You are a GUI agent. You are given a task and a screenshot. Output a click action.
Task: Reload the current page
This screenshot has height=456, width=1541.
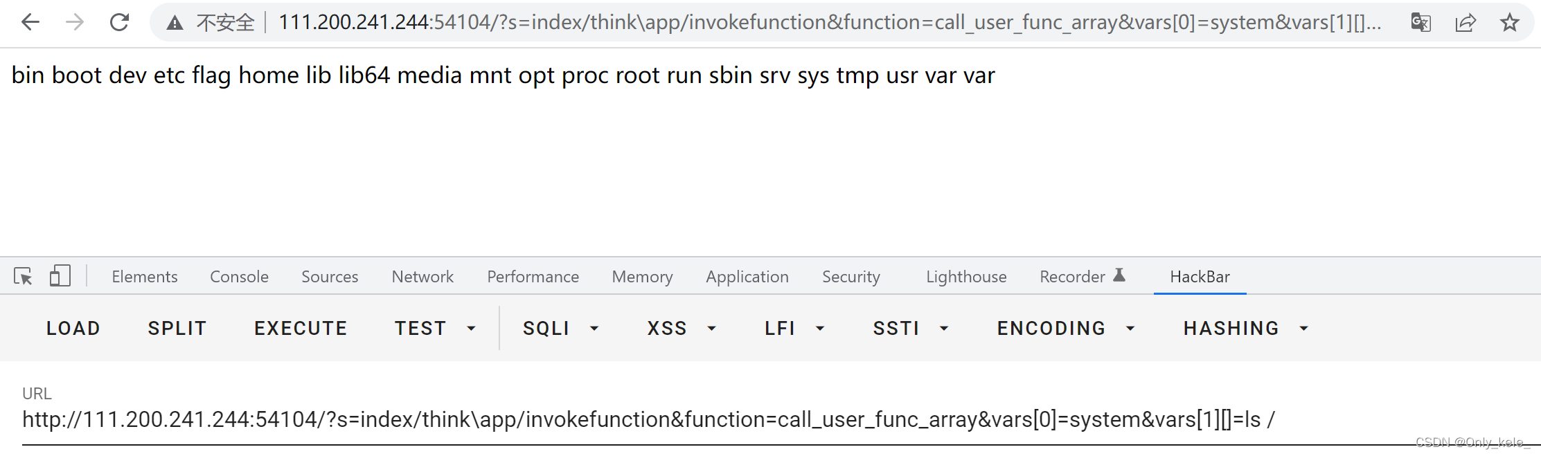[120, 23]
